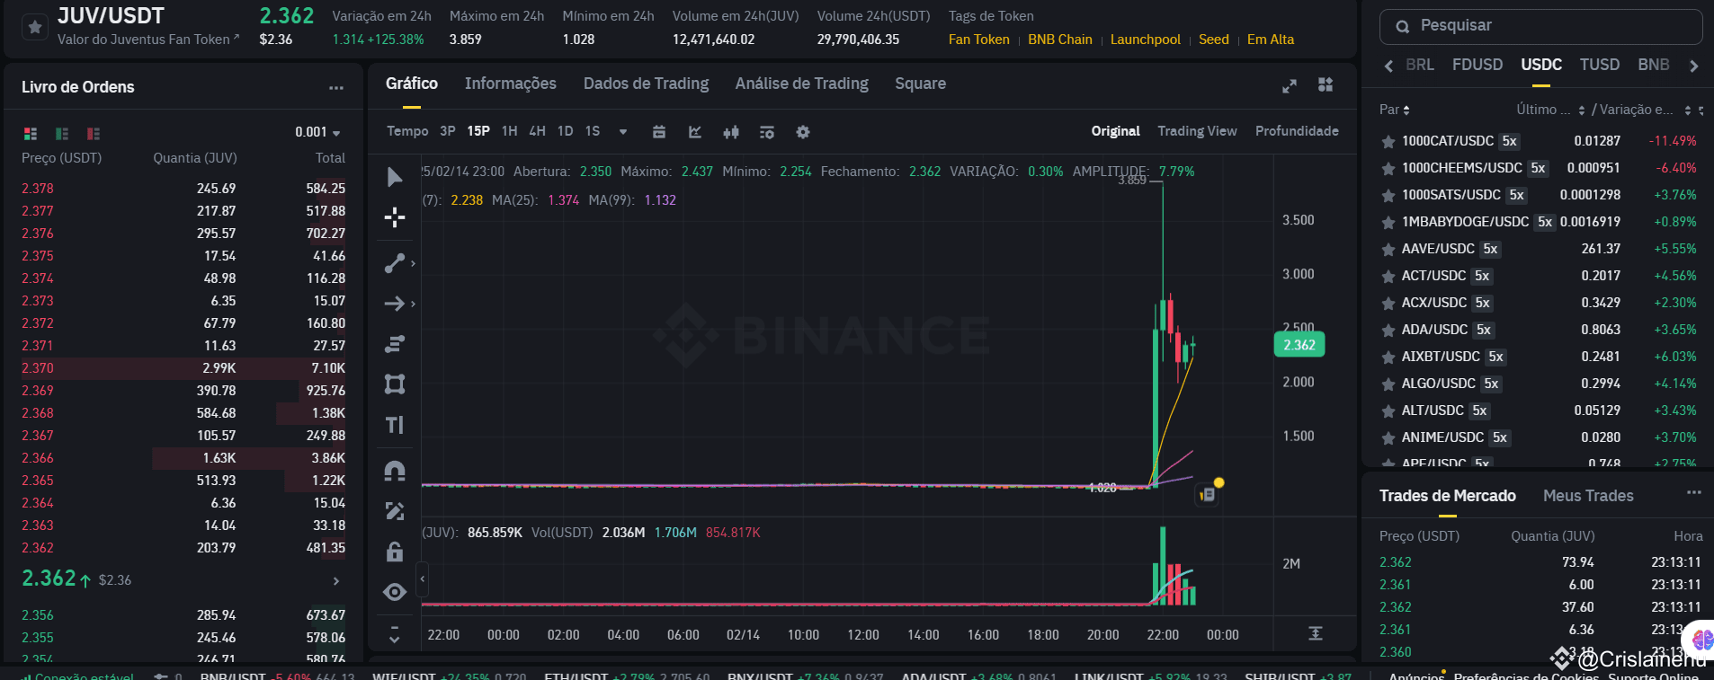Collapse the drawing toolbar side handle
Viewport: 1714px width, 680px height.
[422, 579]
